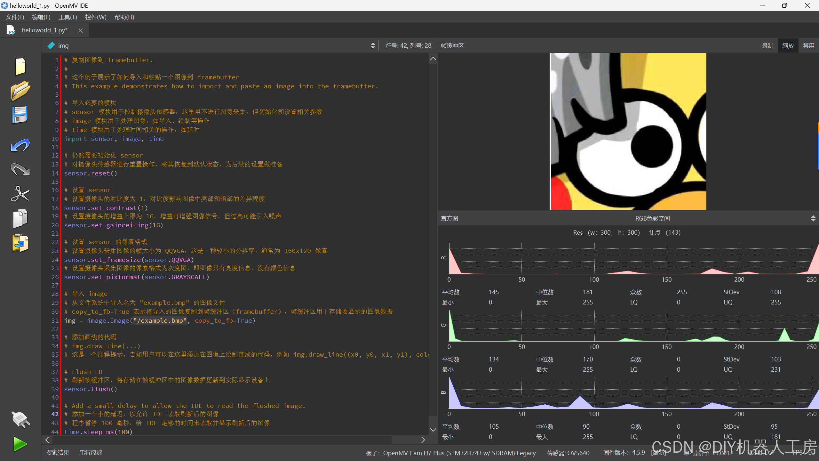Screen dimensions: 819x461
Task: Save file with floppy disk icon
Action: point(20,115)
